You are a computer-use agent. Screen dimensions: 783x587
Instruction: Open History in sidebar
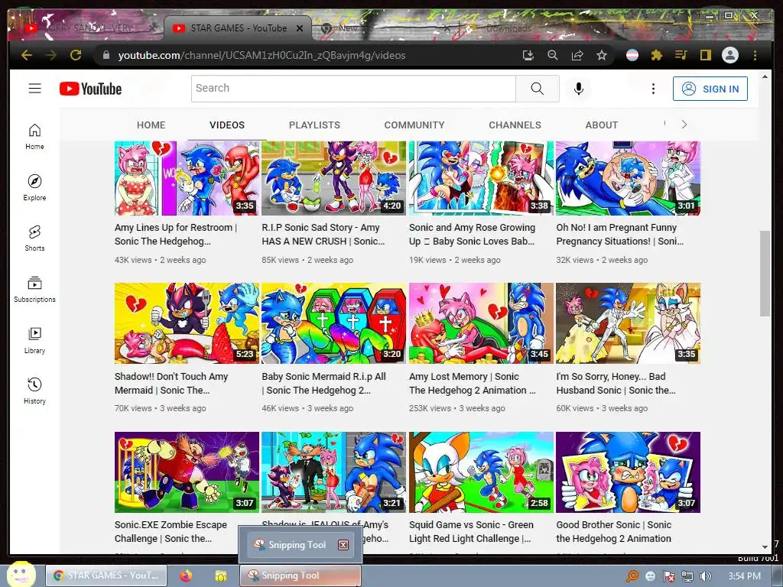tap(34, 391)
